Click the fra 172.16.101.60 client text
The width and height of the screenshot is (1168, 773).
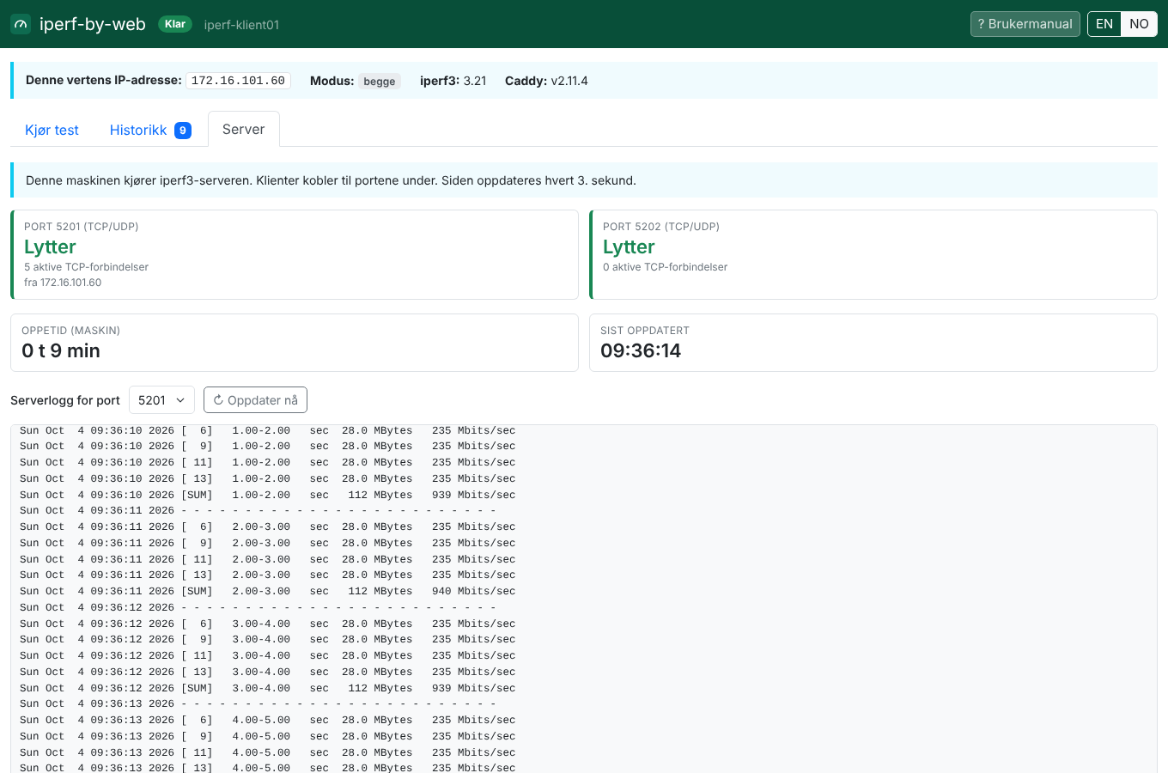click(63, 283)
